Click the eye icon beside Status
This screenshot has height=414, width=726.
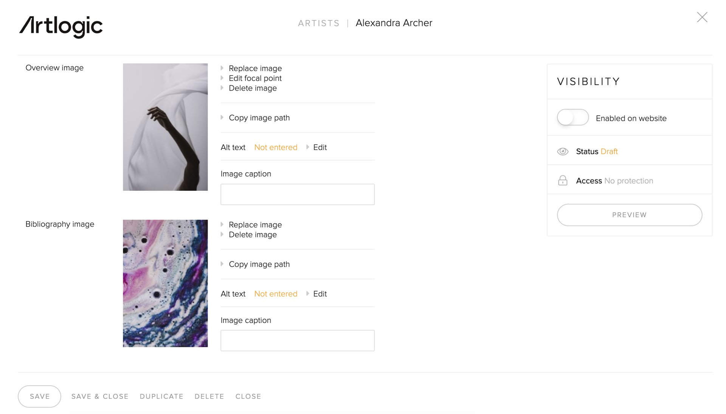click(x=563, y=151)
